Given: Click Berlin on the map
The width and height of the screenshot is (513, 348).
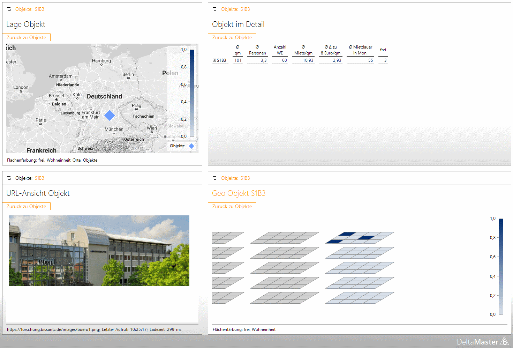Looking at the screenshot, I should click(x=128, y=74).
